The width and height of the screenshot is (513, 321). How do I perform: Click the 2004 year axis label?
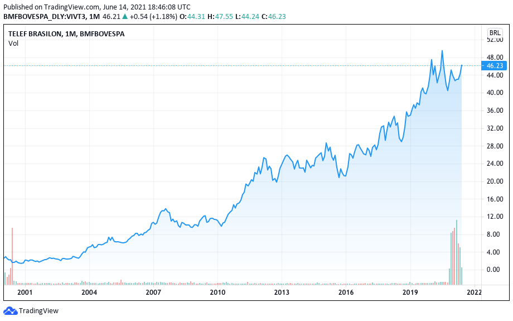point(89,292)
